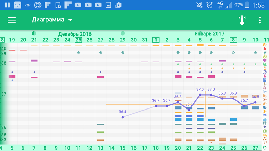The width and height of the screenshot is (269, 151).
Task: Tap the 36.6 temperature point on January 4
Action: (189, 110)
